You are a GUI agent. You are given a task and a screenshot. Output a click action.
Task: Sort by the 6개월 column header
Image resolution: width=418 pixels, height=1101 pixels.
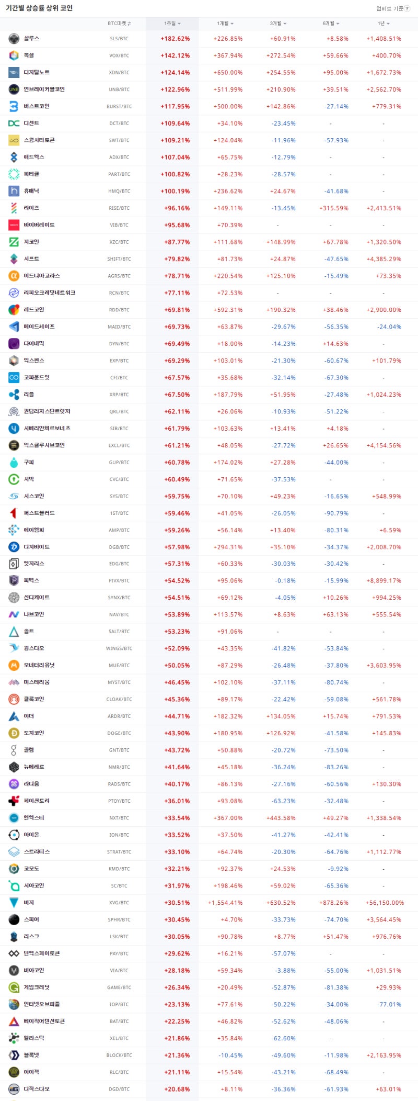[x=331, y=24]
